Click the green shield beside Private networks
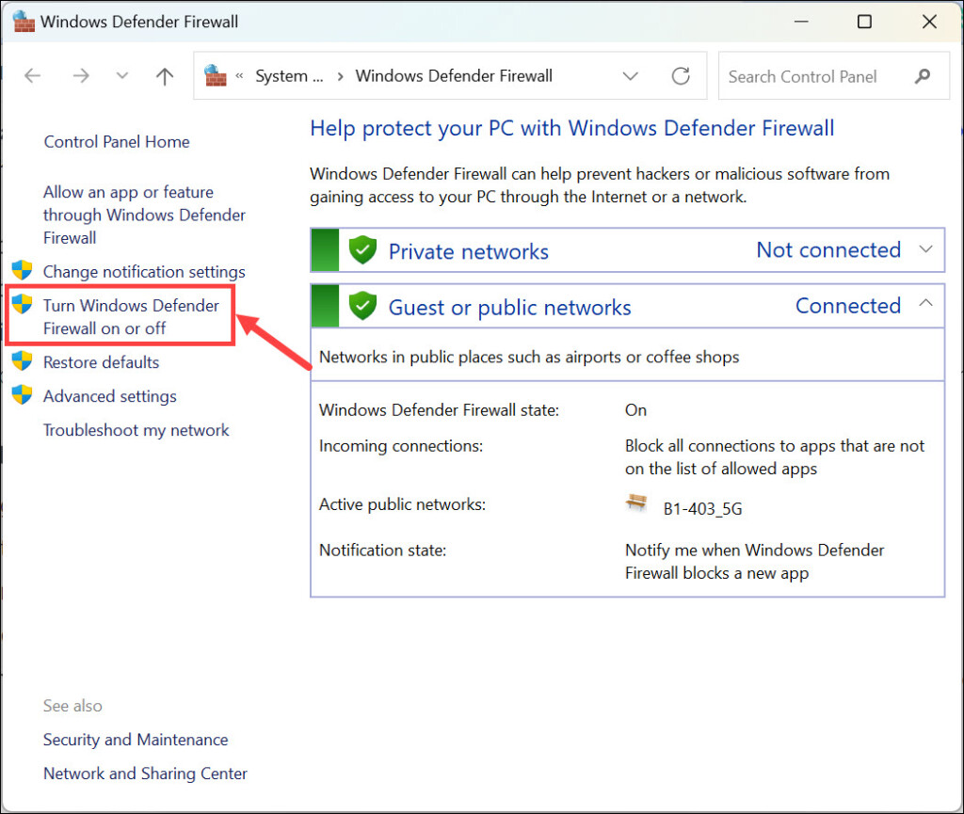This screenshot has height=814, width=964. 362,250
